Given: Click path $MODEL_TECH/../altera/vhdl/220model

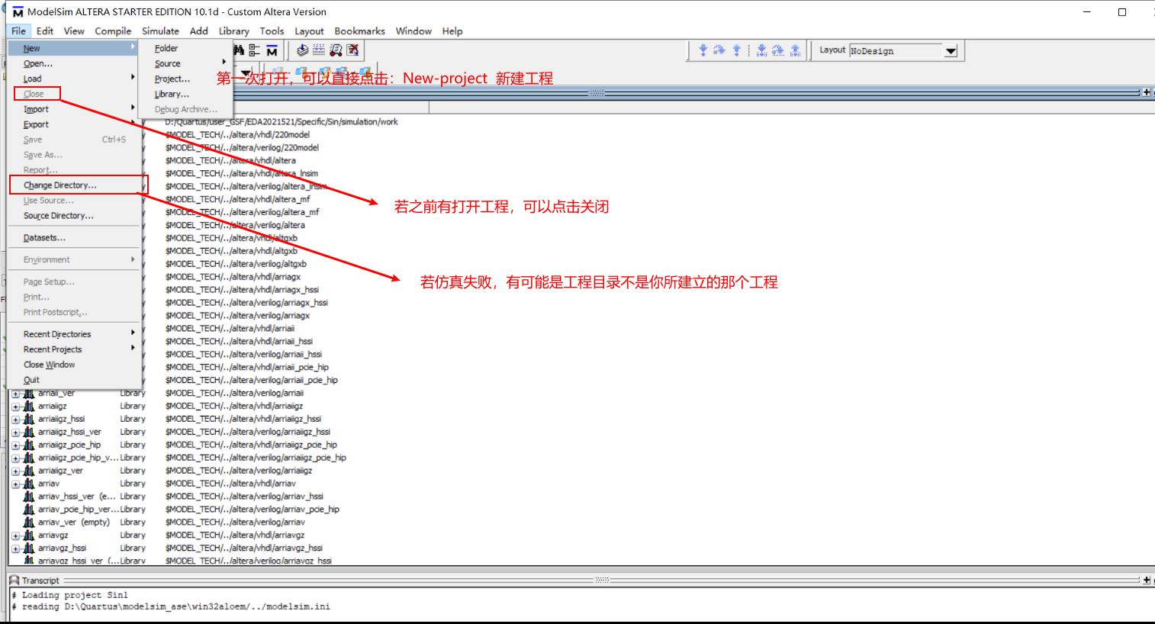Looking at the screenshot, I should (x=237, y=135).
